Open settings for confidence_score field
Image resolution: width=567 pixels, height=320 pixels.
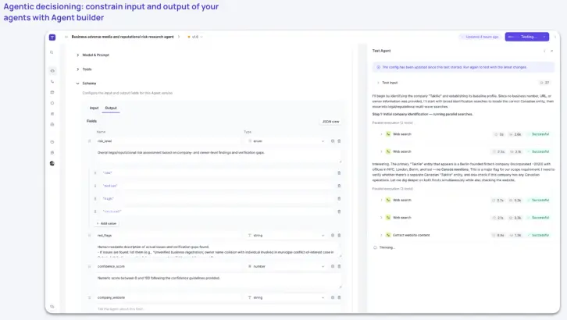(x=333, y=267)
